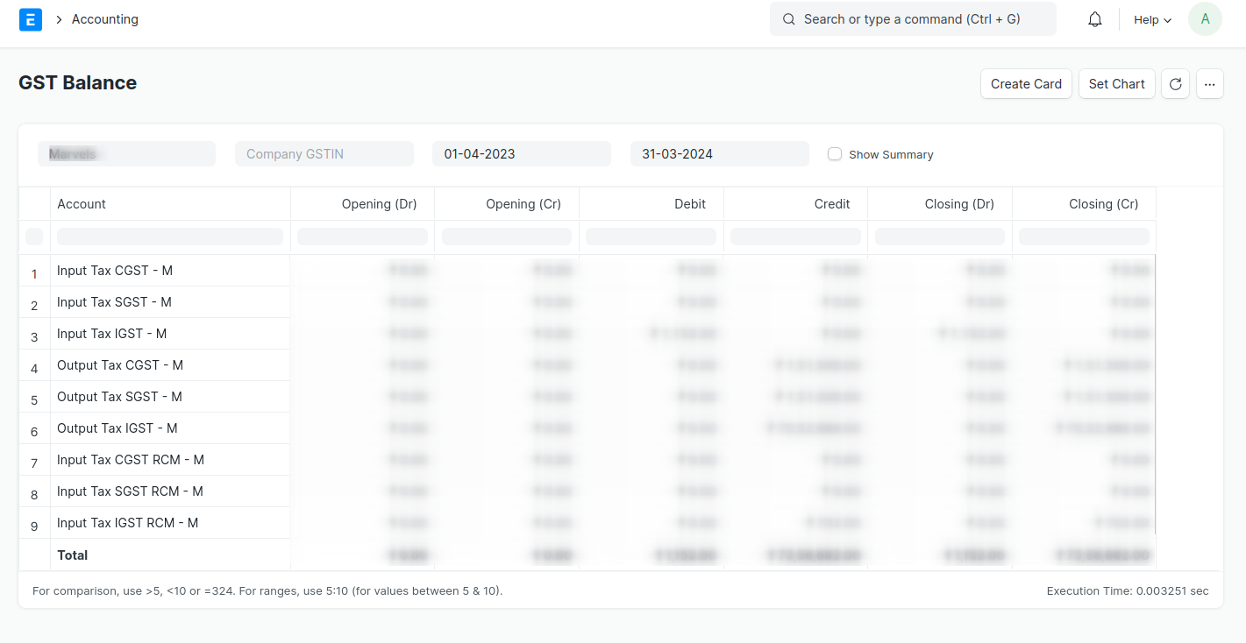Click the Set Chart button

pyautogui.click(x=1116, y=84)
